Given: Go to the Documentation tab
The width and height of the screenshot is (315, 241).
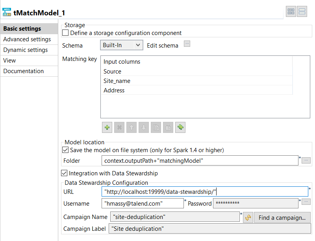Looking at the screenshot, I should (x=24, y=71).
